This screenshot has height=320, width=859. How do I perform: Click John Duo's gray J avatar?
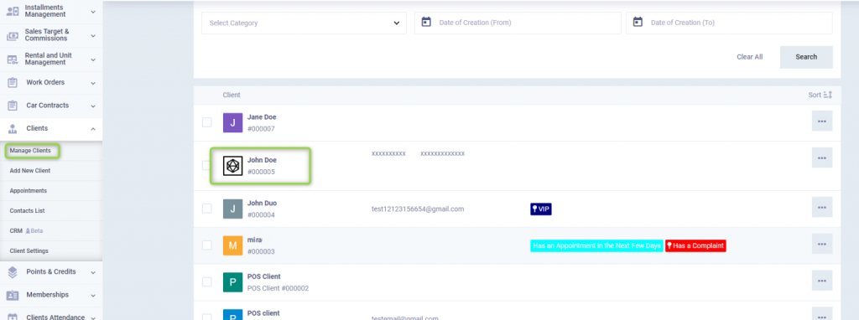coord(232,209)
